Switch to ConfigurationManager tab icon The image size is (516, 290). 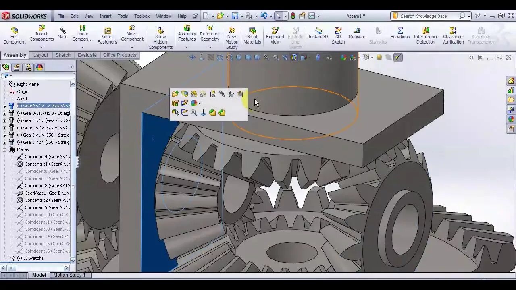28,67
